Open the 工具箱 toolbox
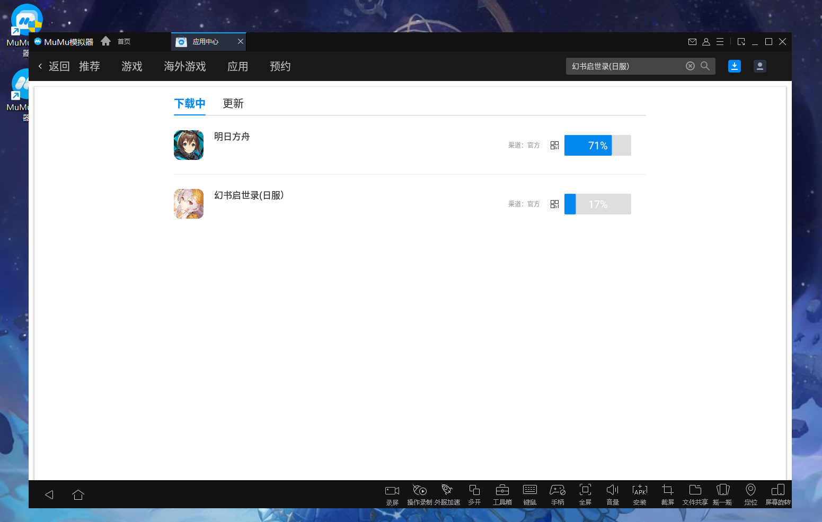This screenshot has width=822, height=522. pos(502,495)
